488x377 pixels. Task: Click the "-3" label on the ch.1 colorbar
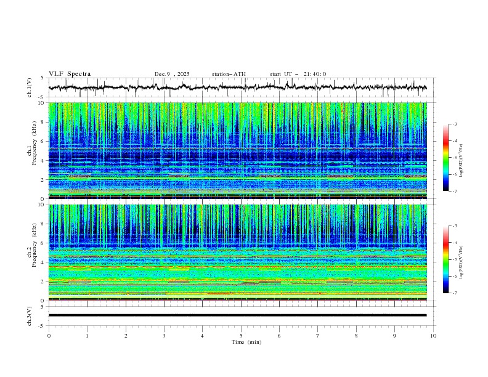point(454,124)
